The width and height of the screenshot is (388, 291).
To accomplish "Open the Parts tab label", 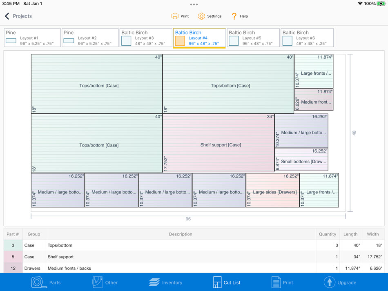I will pos(55,282).
